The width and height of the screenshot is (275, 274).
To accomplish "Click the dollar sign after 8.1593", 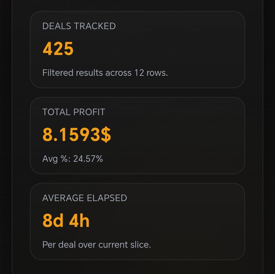I will (x=106, y=135).
